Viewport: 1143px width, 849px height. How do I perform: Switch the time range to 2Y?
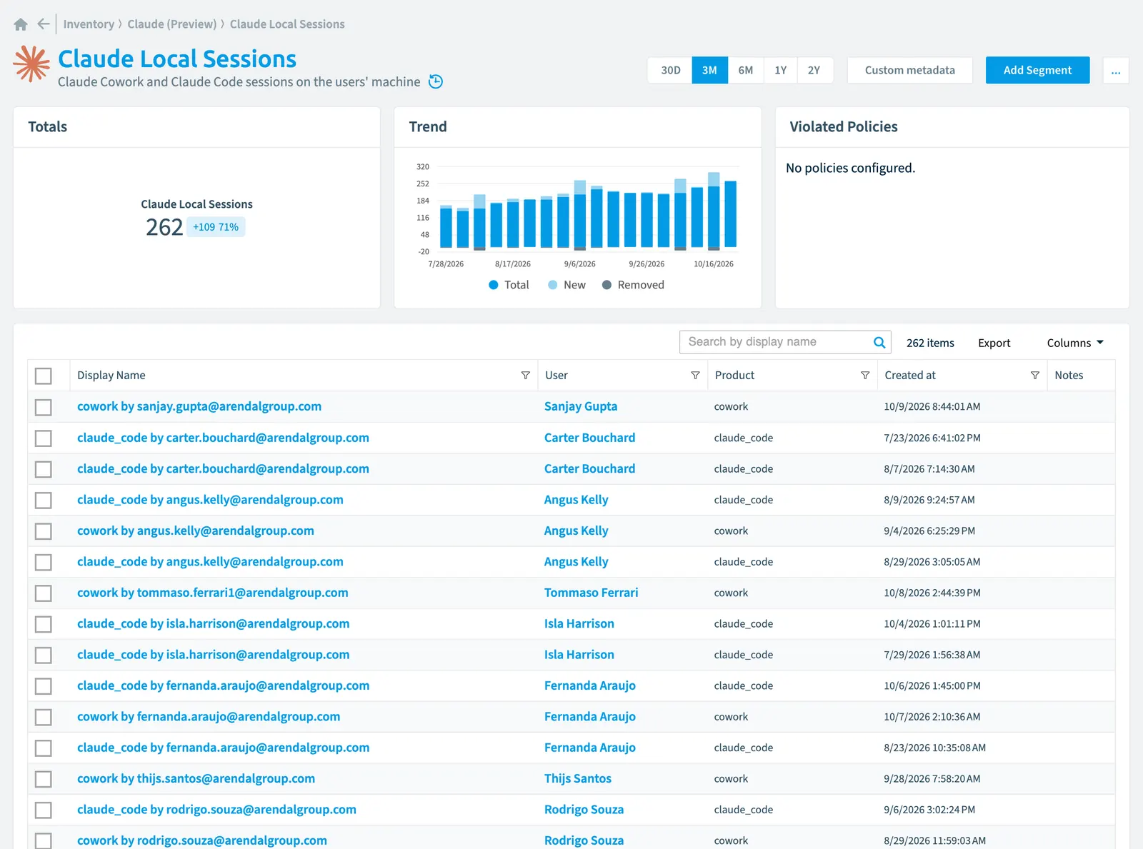coord(814,70)
